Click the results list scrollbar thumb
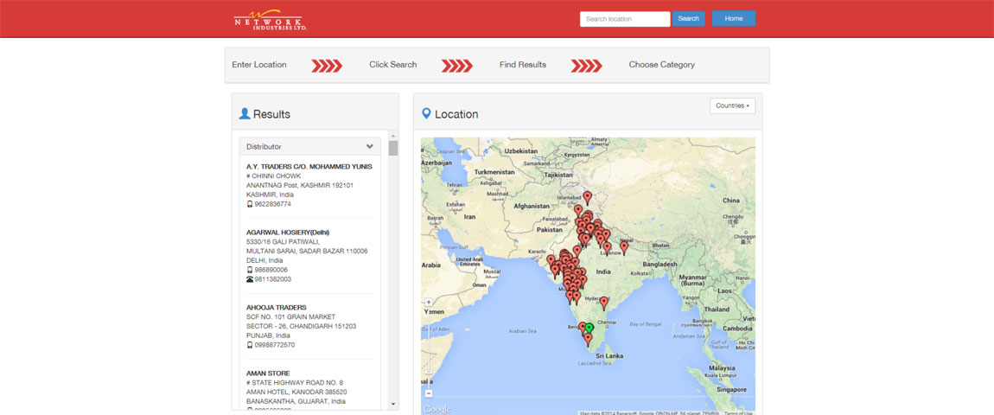 393,148
